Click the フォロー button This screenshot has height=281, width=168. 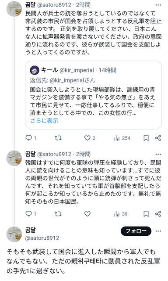coord(136,231)
